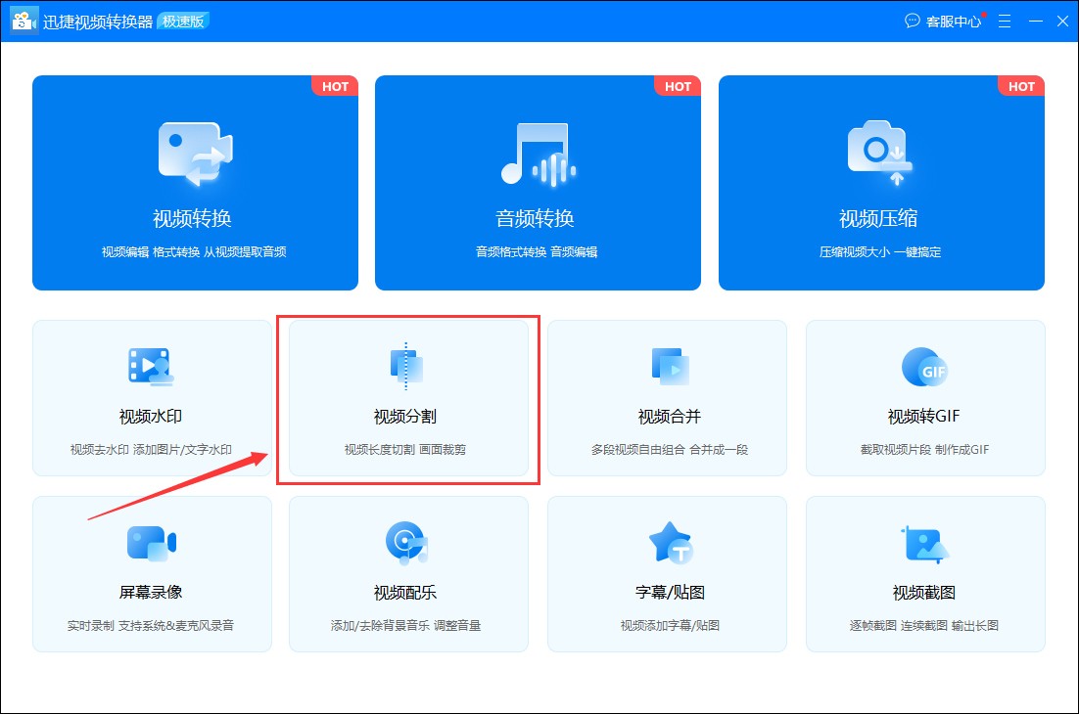Click the HOT badge on 音频转换
The height and width of the screenshot is (714, 1079).
678,86
